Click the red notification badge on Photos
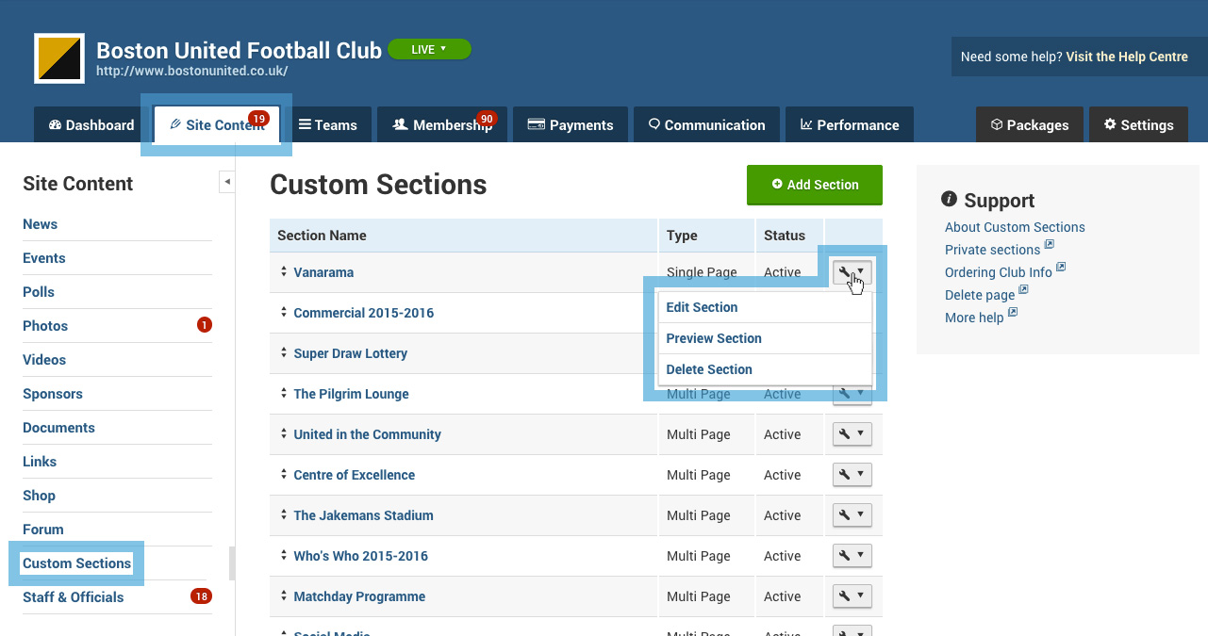The width and height of the screenshot is (1208, 636). coord(205,325)
